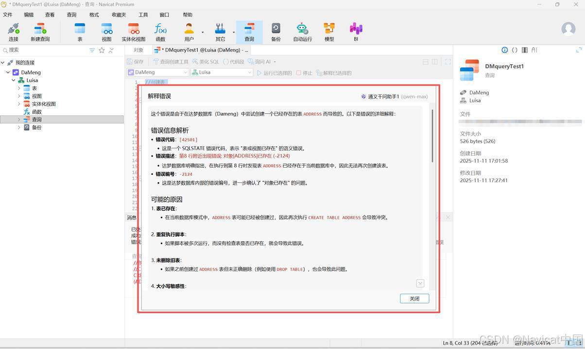Viewport: 585px width, 349px height.
Task: Select 函数 item in connection tree
Action: click(36, 112)
